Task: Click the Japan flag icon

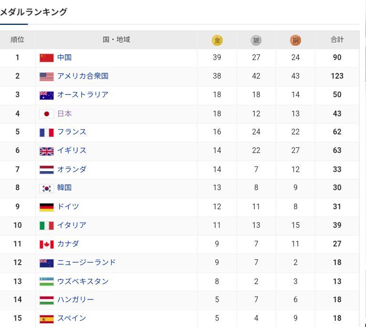Action: pyautogui.click(x=47, y=114)
